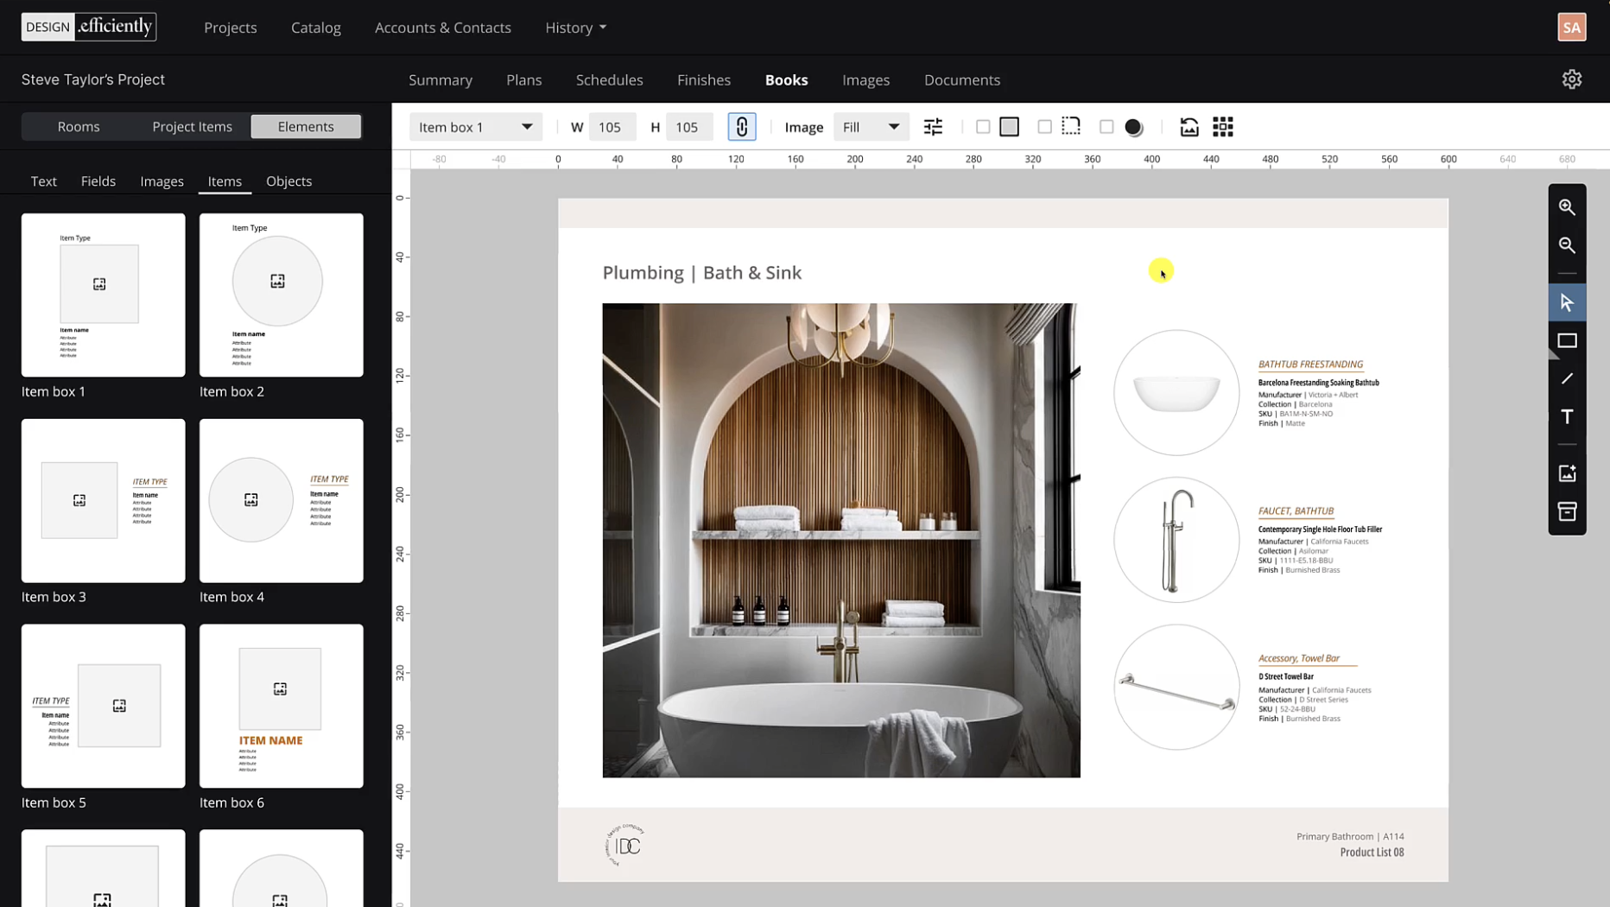Switch to the Plans tab
The height and width of the screenshot is (907, 1610).
pyautogui.click(x=524, y=79)
